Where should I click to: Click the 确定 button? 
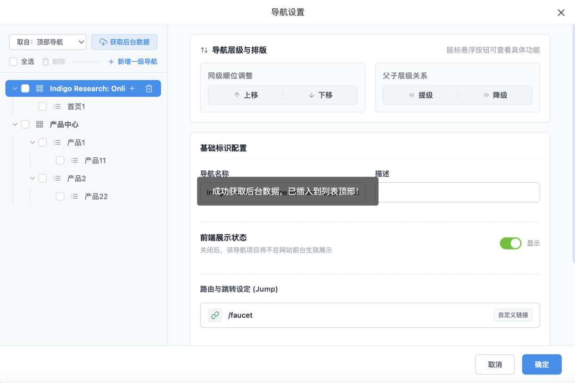tap(541, 364)
